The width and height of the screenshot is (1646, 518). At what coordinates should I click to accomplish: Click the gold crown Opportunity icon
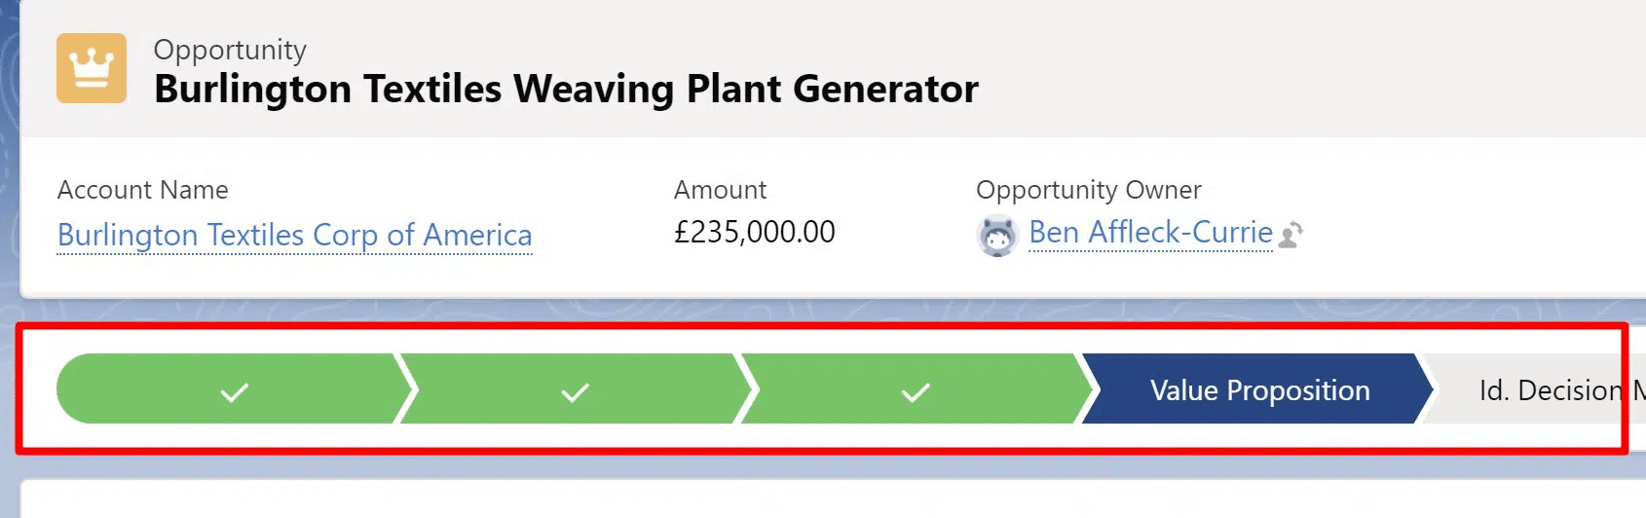coord(92,68)
